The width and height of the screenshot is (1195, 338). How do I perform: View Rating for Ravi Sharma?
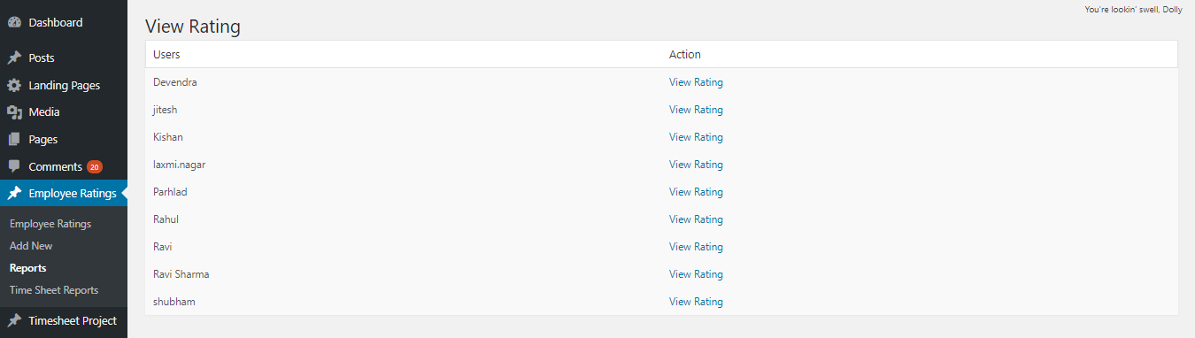click(696, 274)
